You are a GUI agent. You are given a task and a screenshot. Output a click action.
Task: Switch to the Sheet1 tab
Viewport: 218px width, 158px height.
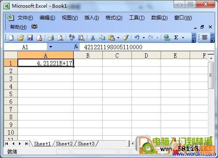point(42,143)
